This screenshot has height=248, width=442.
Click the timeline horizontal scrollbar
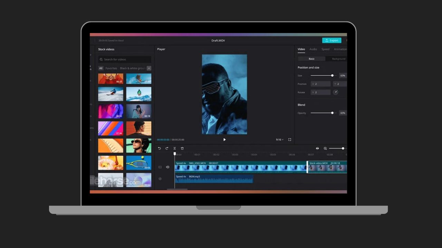[x=177, y=189]
